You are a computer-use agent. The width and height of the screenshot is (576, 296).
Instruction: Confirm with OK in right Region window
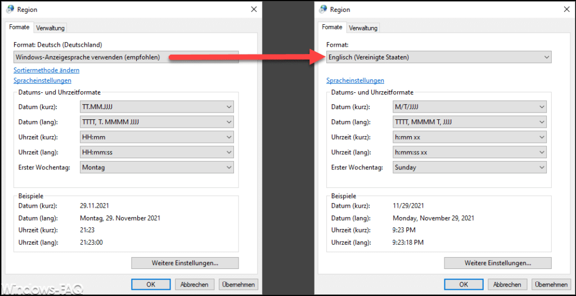coord(463,284)
